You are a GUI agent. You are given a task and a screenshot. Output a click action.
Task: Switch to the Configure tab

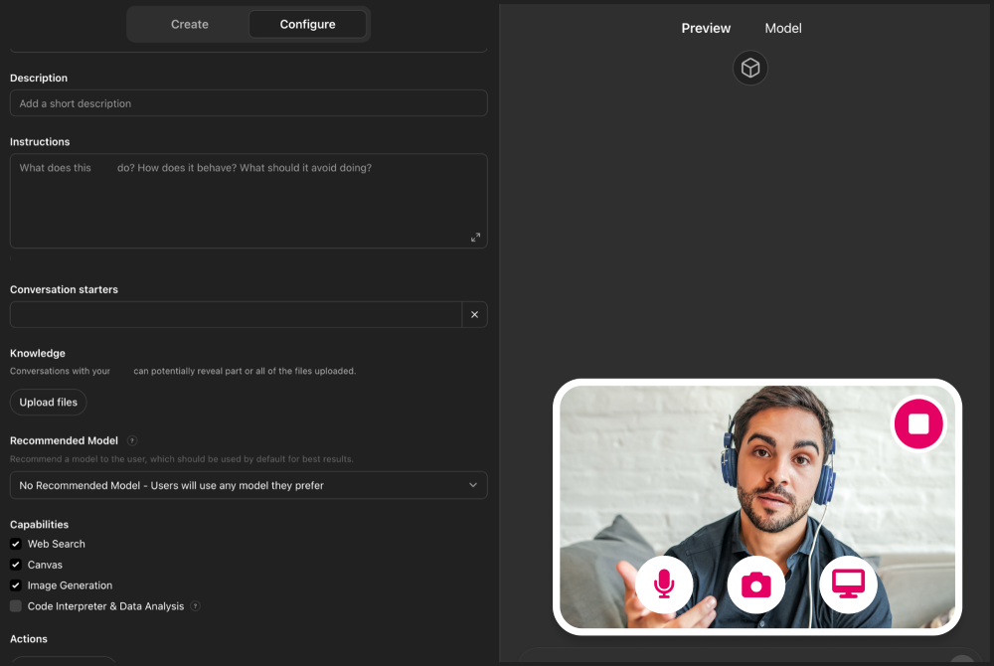tap(307, 24)
